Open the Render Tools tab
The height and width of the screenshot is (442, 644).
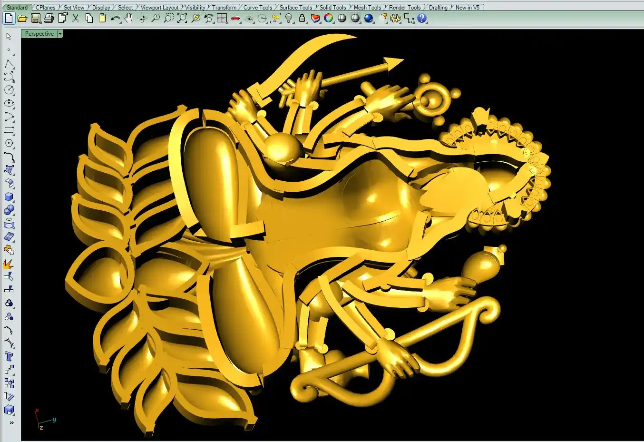coord(404,8)
